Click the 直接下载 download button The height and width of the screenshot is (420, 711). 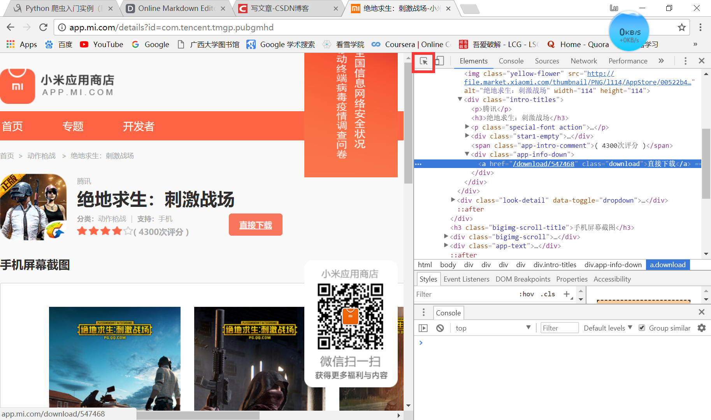pyautogui.click(x=255, y=225)
